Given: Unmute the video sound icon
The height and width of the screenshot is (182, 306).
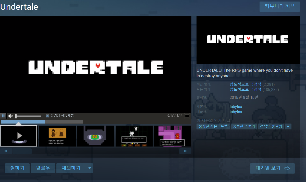Looking at the screenshot, I should pyautogui.click(x=10, y=116).
